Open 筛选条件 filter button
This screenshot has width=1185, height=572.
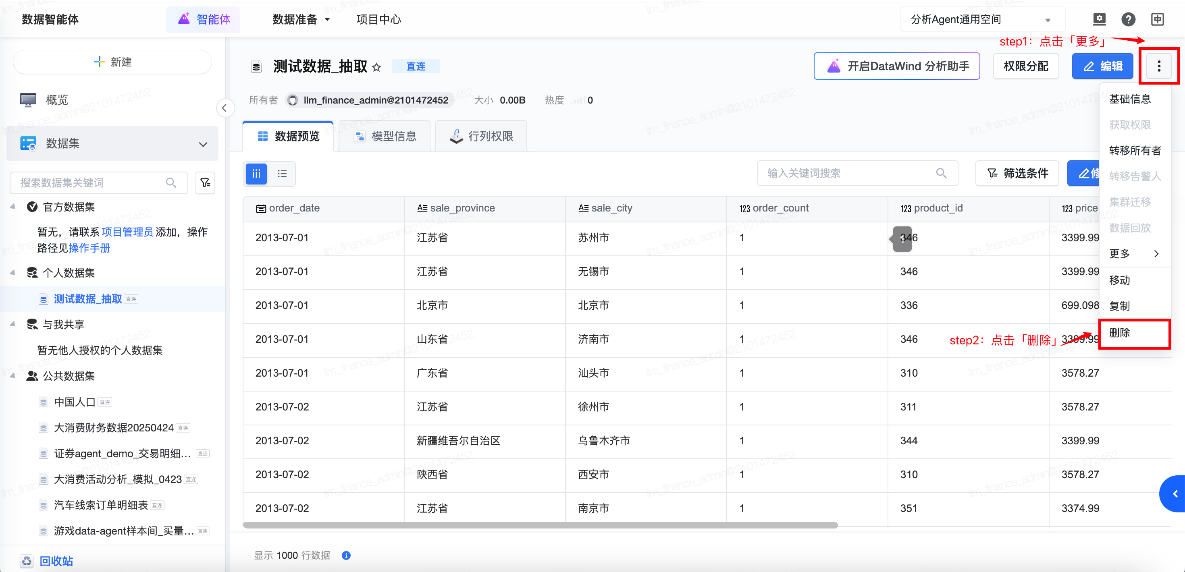click(x=1017, y=173)
